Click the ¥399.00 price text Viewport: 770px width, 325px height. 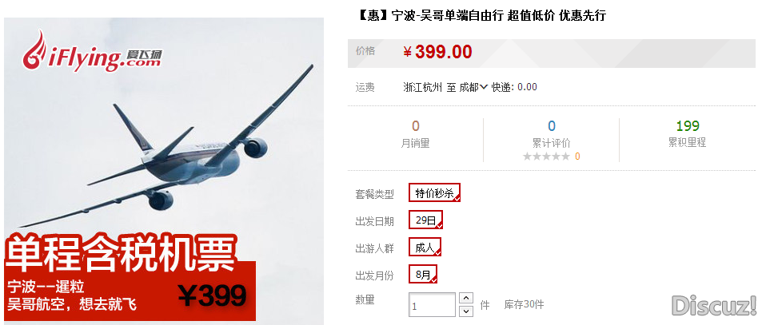pos(437,51)
